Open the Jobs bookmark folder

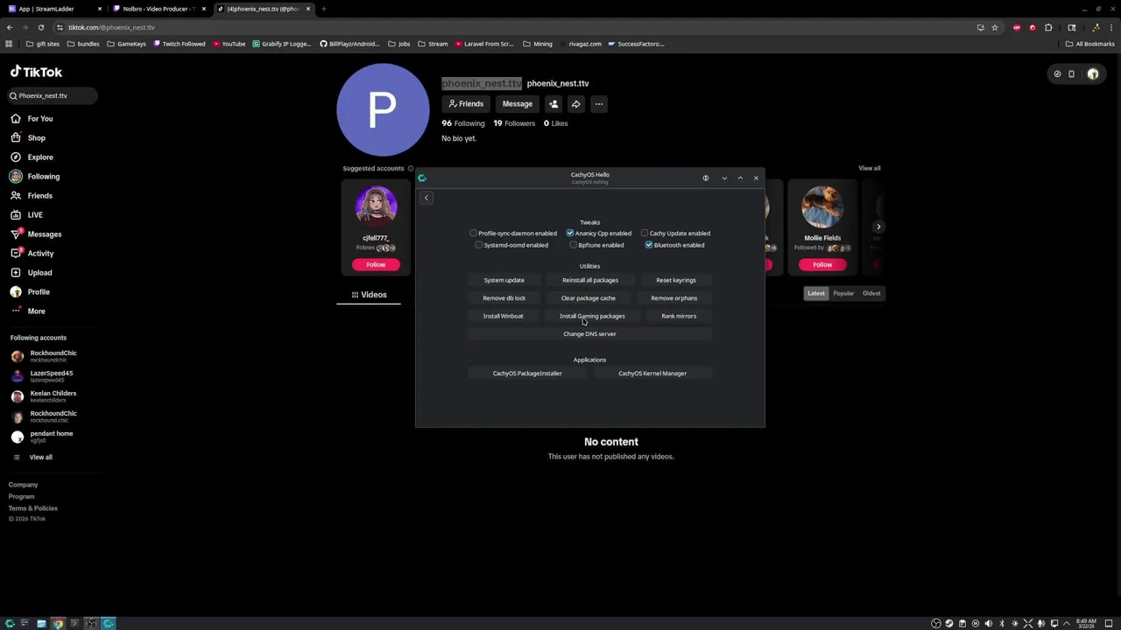tap(398, 44)
